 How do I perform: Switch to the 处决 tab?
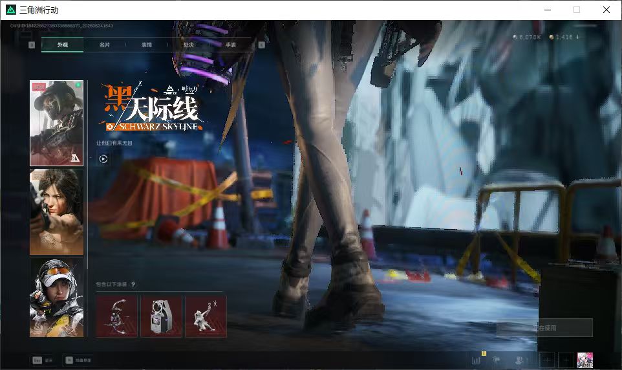[189, 45]
